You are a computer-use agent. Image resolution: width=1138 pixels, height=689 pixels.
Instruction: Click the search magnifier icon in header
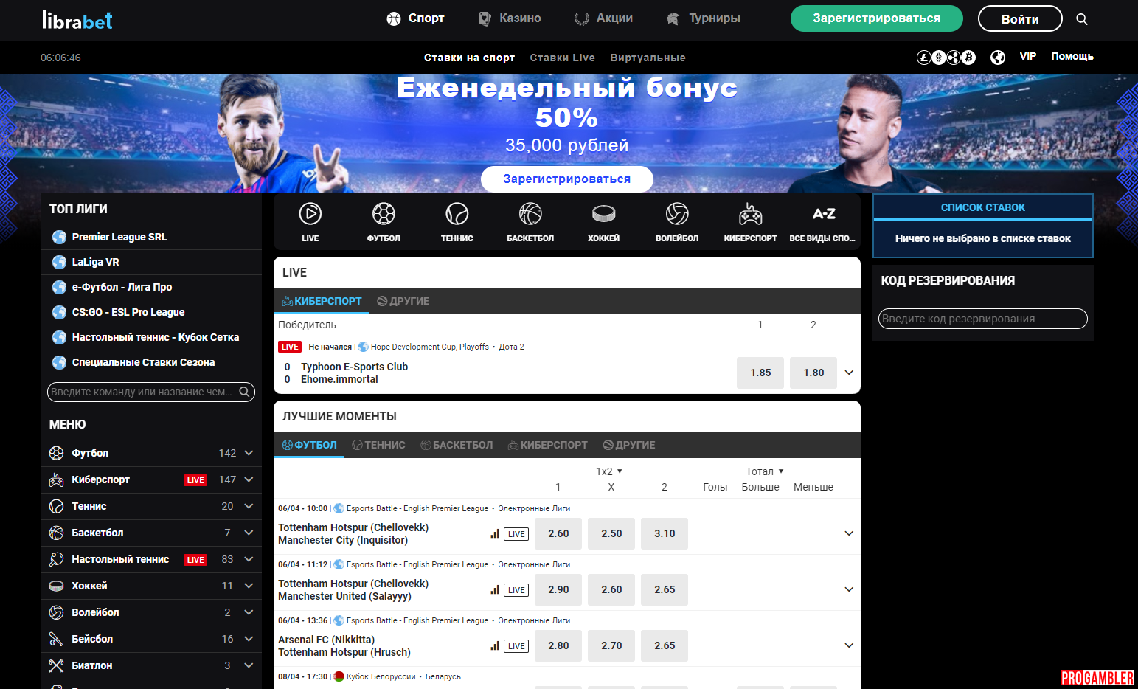click(1082, 19)
